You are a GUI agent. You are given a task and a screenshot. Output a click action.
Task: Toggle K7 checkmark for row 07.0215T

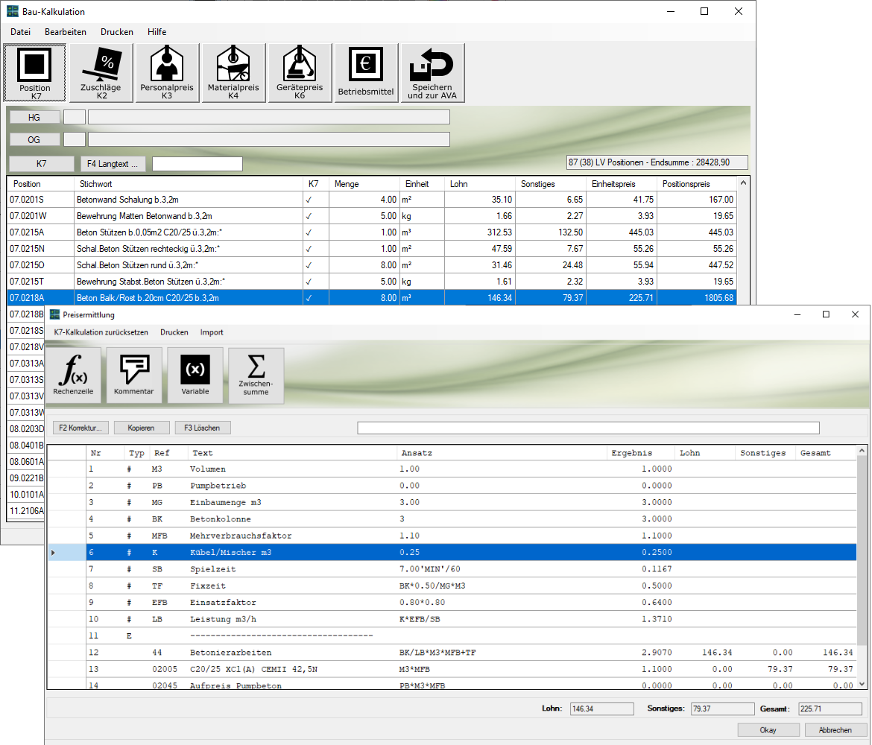pyautogui.click(x=309, y=282)
